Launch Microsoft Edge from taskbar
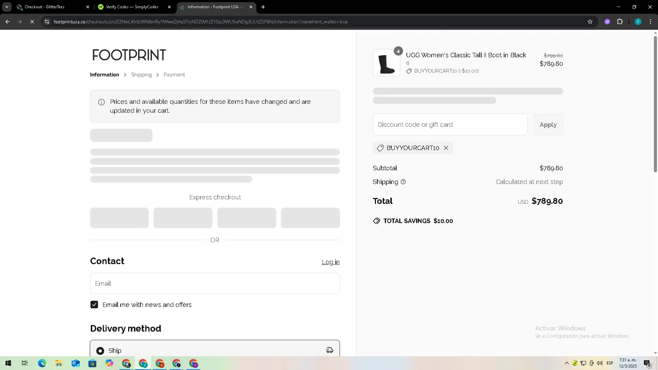 tap(42, 363)
